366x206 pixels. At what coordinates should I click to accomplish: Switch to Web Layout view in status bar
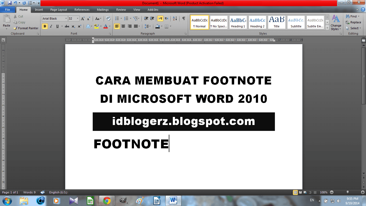point(305,192)
